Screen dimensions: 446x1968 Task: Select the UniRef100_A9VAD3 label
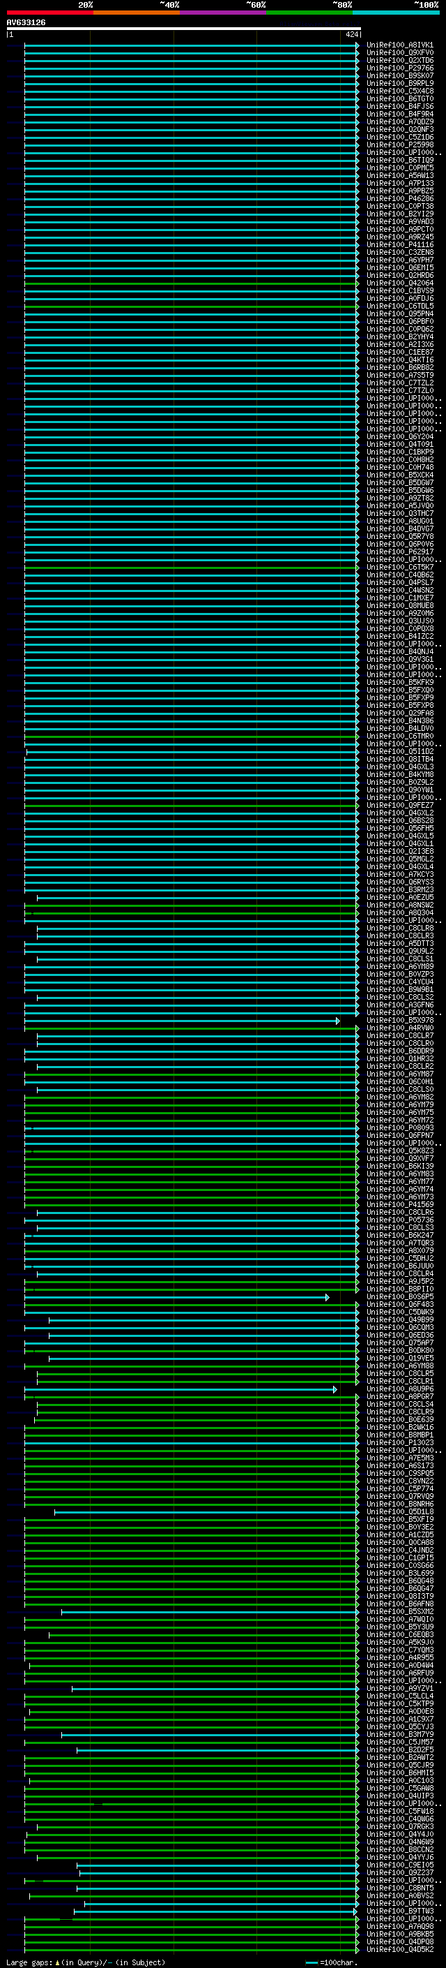click(x=399, y=221)
